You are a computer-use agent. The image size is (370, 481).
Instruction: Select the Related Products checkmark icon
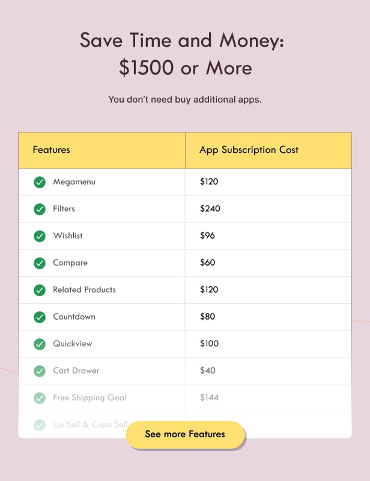point(39,290)
